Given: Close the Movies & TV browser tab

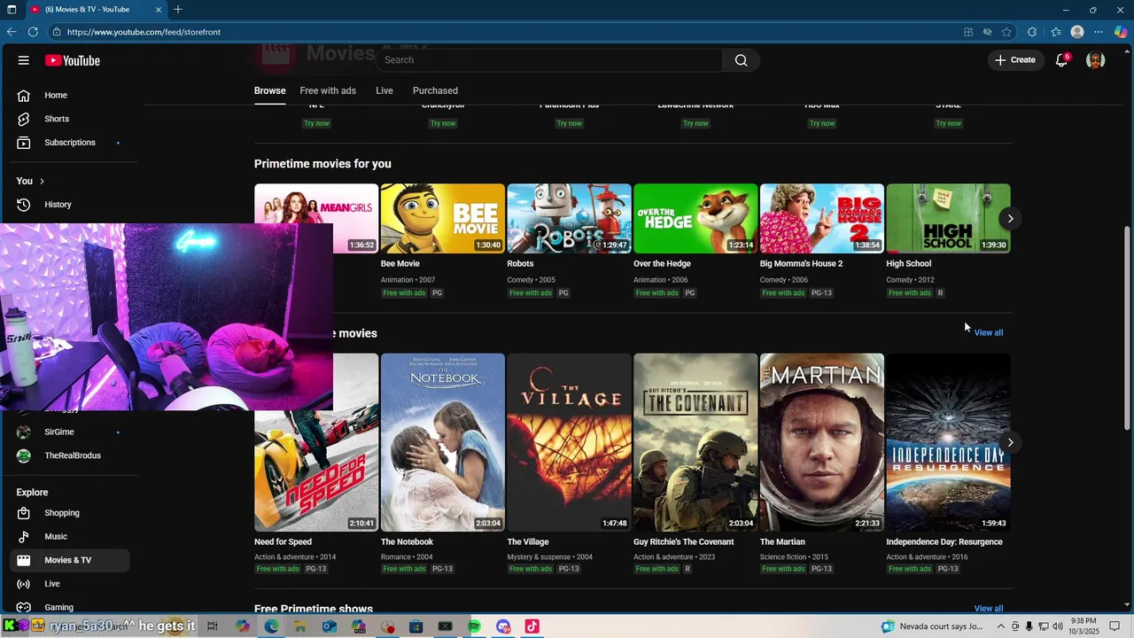Looking at the screenshot, I should [x=159, y=10].
